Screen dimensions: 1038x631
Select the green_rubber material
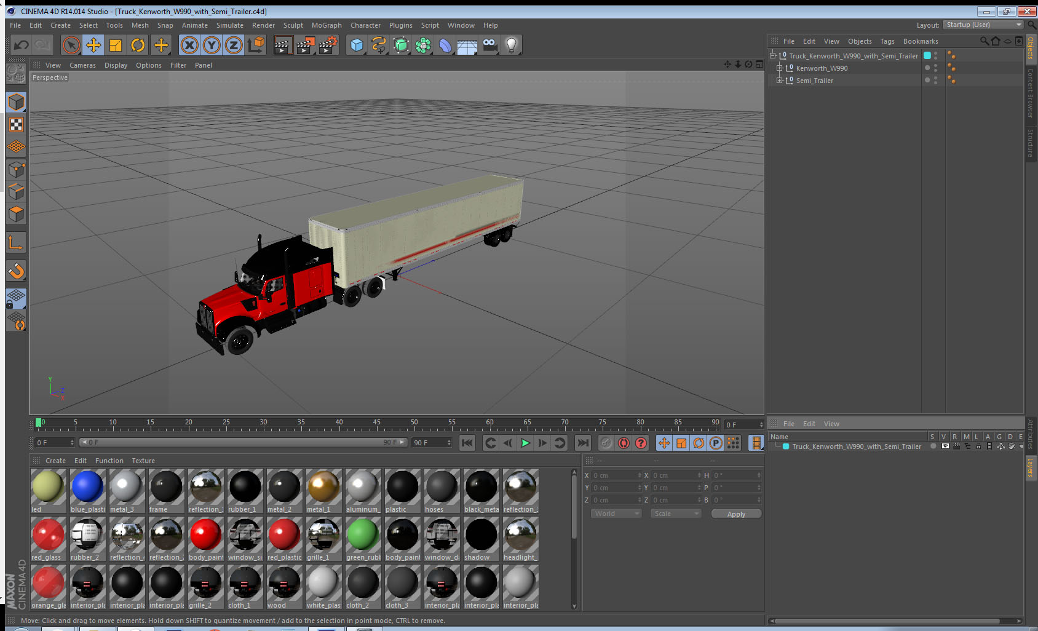[363, 539]
